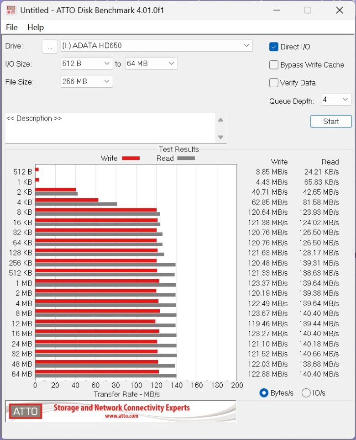
Task: Click the 62.85 MB/s write value
Action: pos(270,202)
